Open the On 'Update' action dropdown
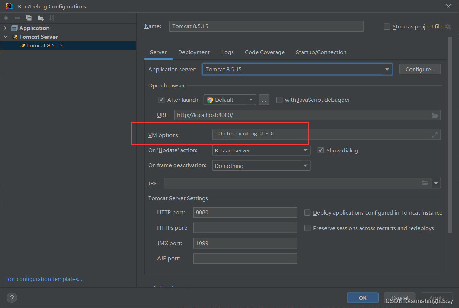The width and height of the screenshot is (459, 308). point(261,150)
